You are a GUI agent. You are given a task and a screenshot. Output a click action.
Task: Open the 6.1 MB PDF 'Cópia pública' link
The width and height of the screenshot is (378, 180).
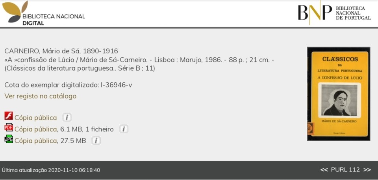tap(35, 129)
